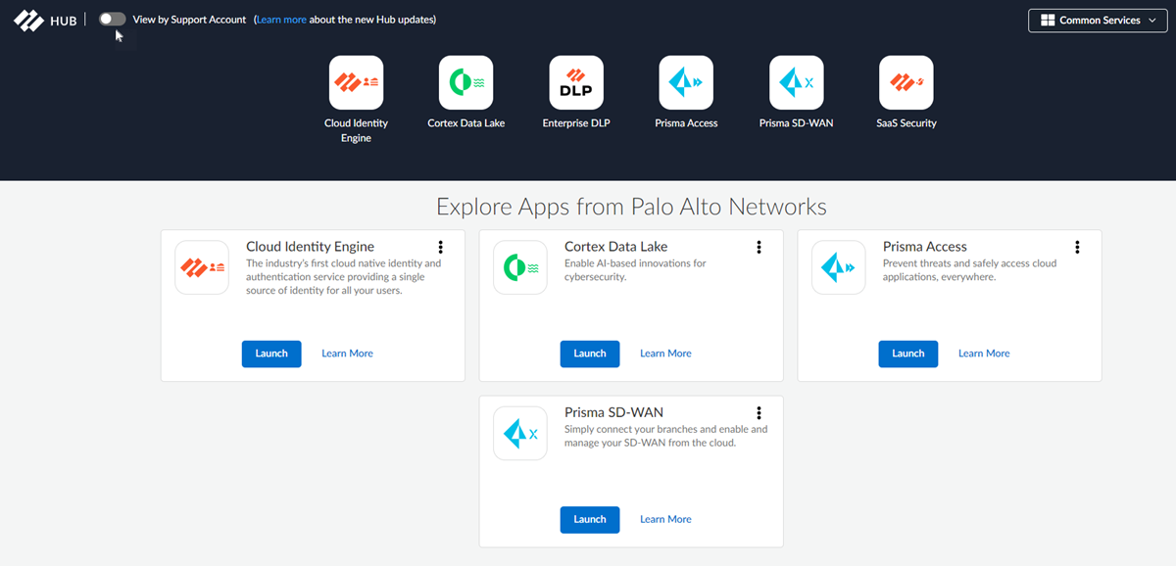The width and height of the screenshot is (1176, 566).
Task: Click the SaaS Security label
Action: click(x=906, y=123)
